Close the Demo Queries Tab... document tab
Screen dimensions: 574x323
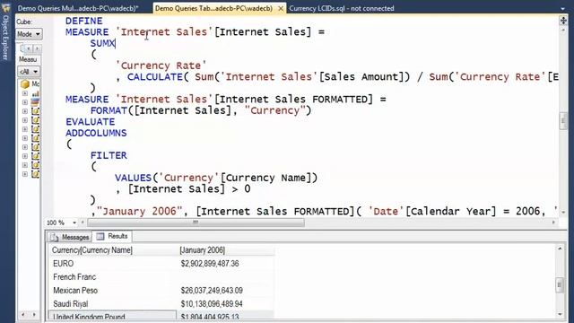(x=281, y=8)
